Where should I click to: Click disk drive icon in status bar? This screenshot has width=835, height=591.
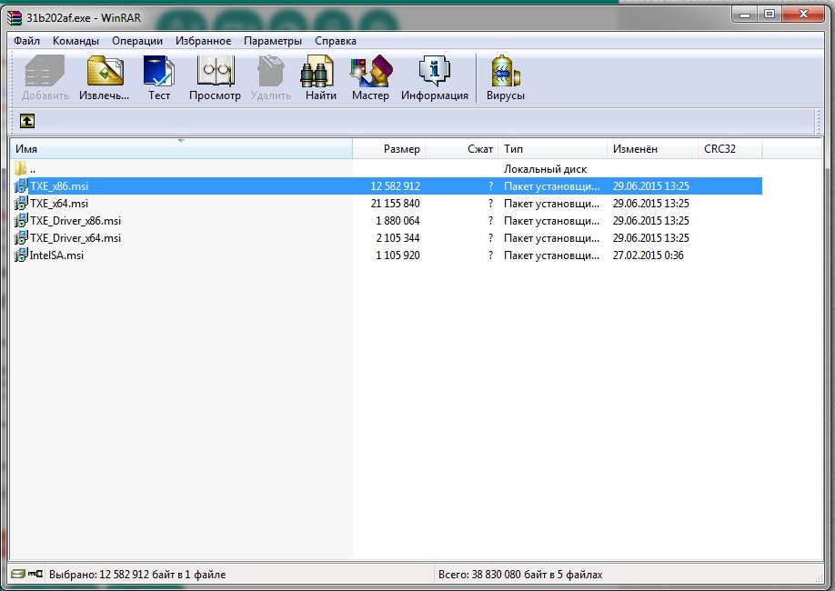[x=17, y=574]
